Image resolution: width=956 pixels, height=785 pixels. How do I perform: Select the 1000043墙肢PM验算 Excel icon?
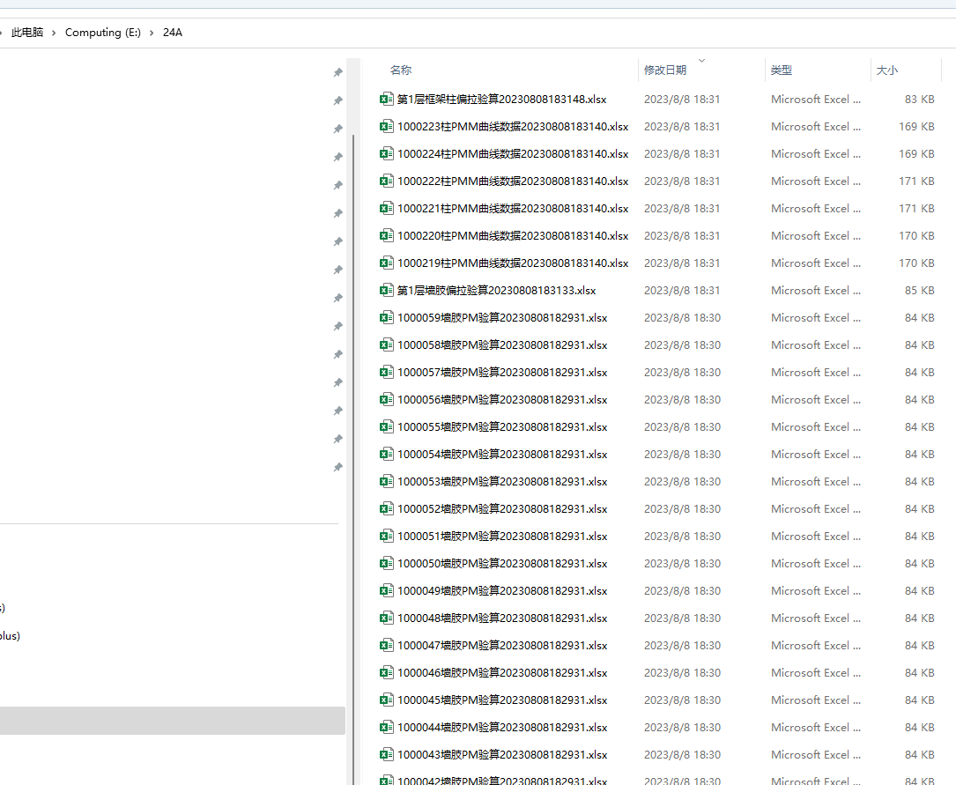pos(386,755)
